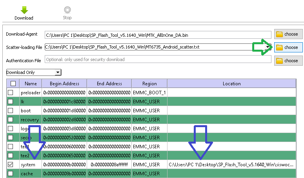This screenshot has width=304, height=178.
Task: Choose a Scatter-loading file via folder button
Action: (x=288, y=47)
